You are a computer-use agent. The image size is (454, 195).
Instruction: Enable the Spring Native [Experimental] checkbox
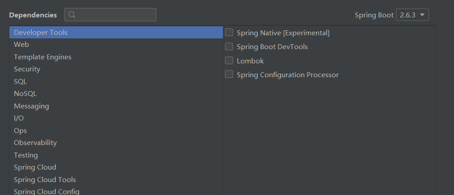coord(229,33)
